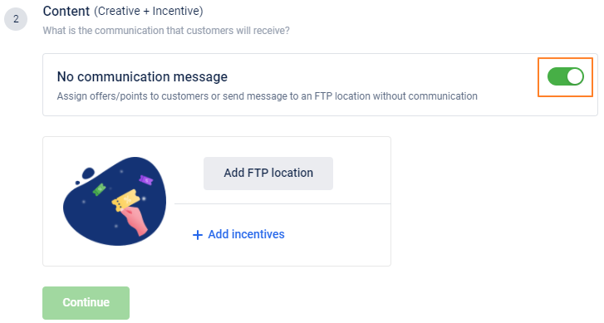This screenshot has height=323, width=604.
Task: Click the purple coupon in the illustration
Action: click(146, 180)
